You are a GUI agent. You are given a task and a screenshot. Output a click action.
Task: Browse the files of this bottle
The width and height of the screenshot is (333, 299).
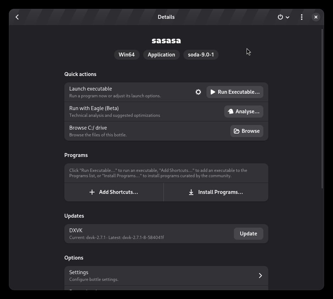[x=247, y=131]
